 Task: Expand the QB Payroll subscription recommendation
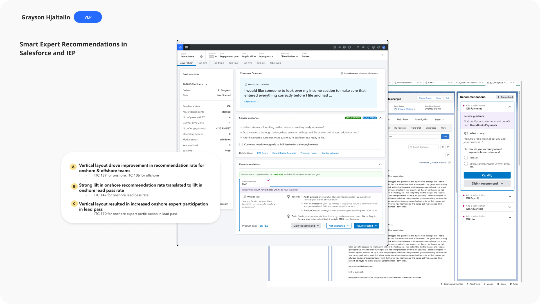point(510,196)
